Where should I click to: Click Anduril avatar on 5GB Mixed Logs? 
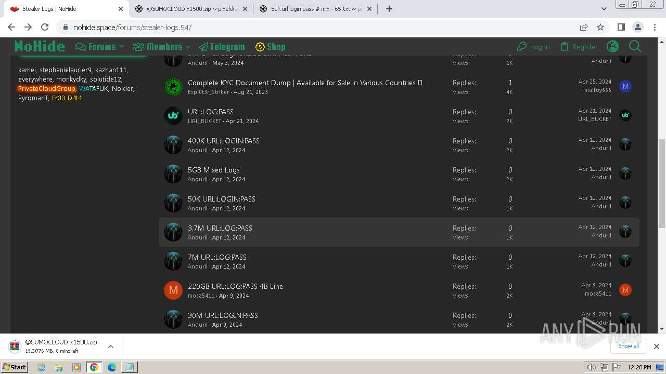(x=173, y=174)
